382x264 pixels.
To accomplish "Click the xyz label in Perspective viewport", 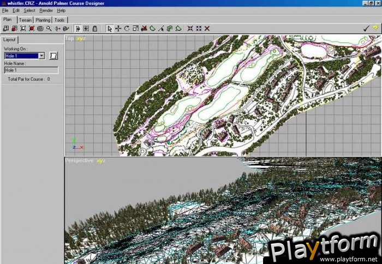I will [x=101, y=161].
